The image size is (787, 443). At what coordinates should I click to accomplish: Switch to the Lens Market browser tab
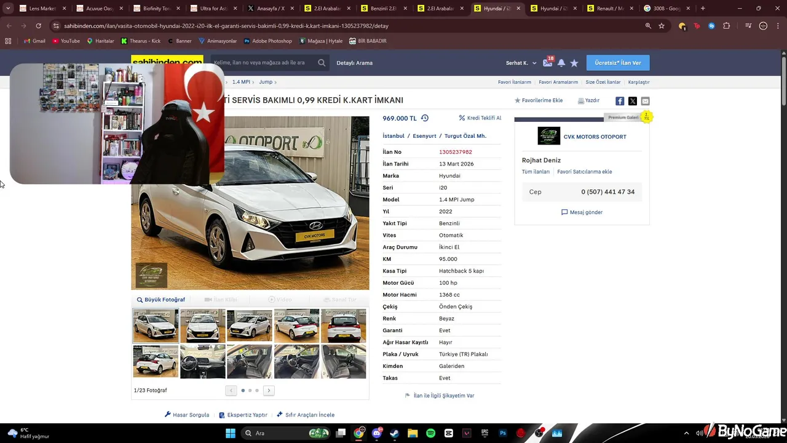pyautogui.click(x=42, y=9)
